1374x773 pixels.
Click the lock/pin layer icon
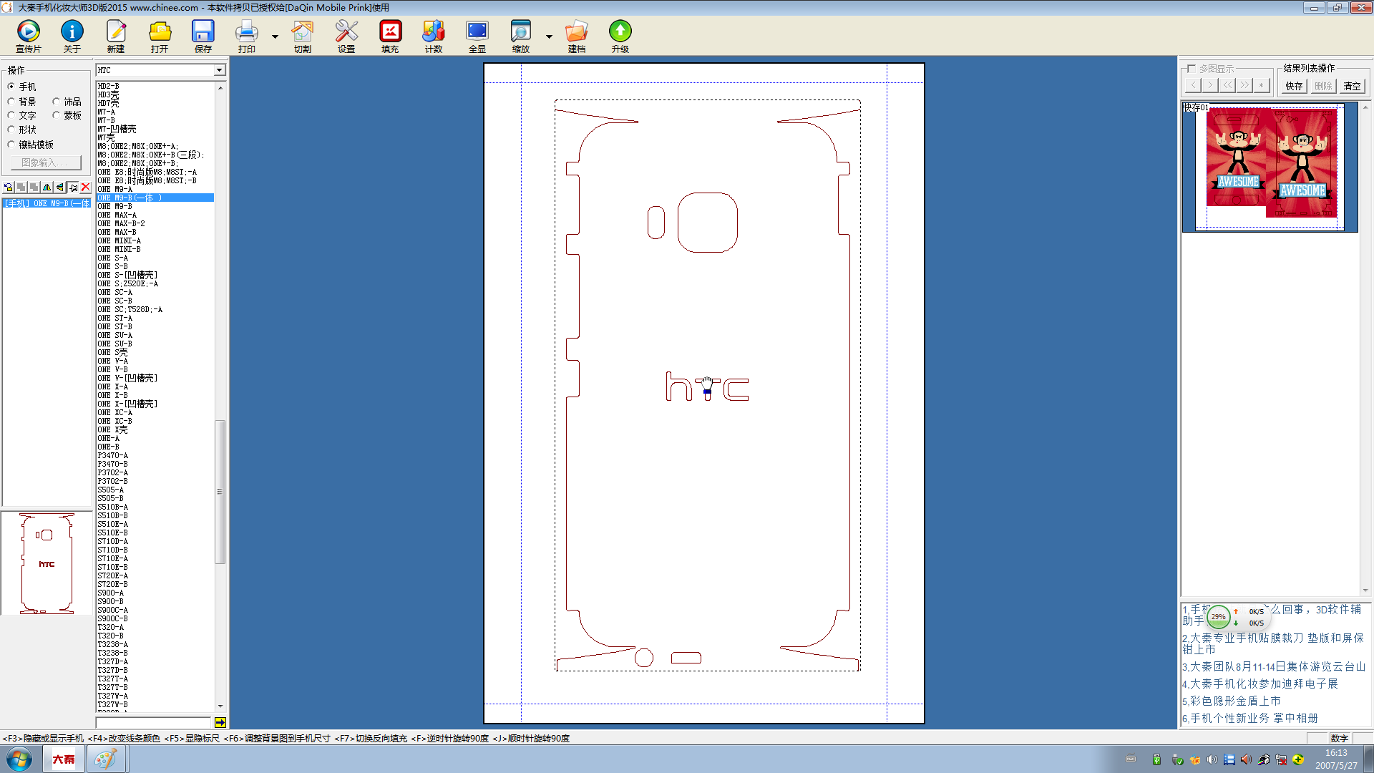(73, 188)
